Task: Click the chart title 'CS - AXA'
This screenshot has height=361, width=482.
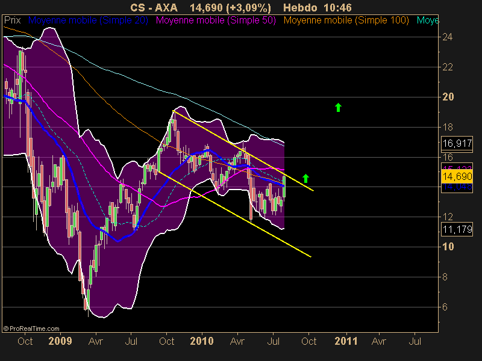Action: [154, 8]
